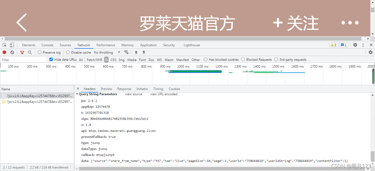
Task: Check the 3rd-party requests box
Action: tap(276, 59)
